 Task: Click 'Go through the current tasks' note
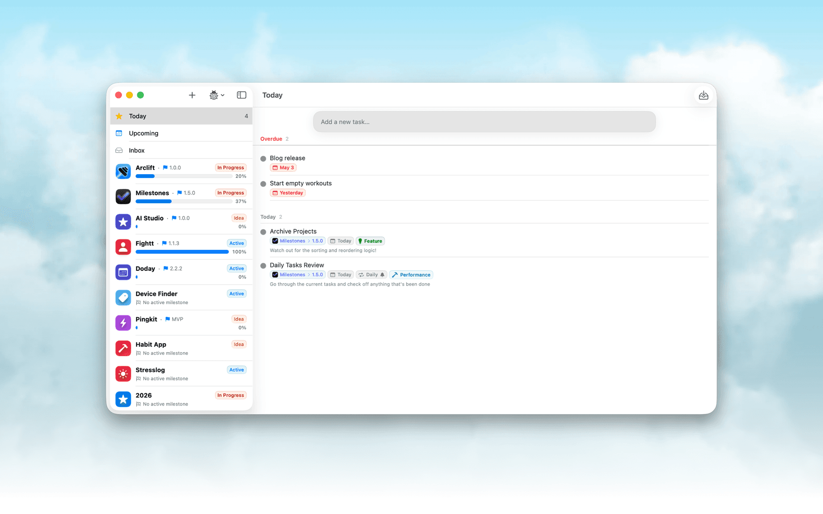point(350,284)
